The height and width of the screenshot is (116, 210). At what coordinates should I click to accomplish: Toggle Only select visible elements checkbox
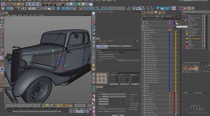pyautogui.click(x=118, y=57)
